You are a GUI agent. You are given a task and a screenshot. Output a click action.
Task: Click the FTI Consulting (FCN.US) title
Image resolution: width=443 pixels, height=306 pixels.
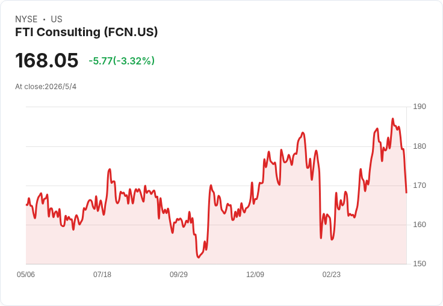coord(86,32)
